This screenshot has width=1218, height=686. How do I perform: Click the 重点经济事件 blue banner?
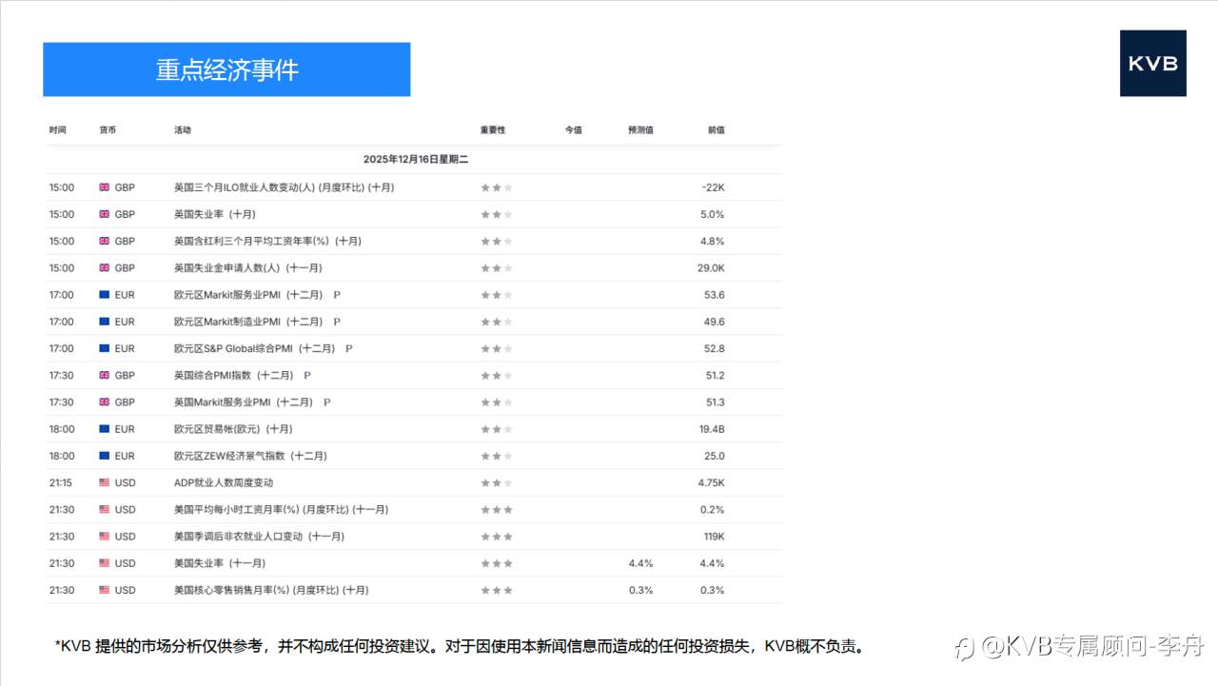[x=226, y=69]
